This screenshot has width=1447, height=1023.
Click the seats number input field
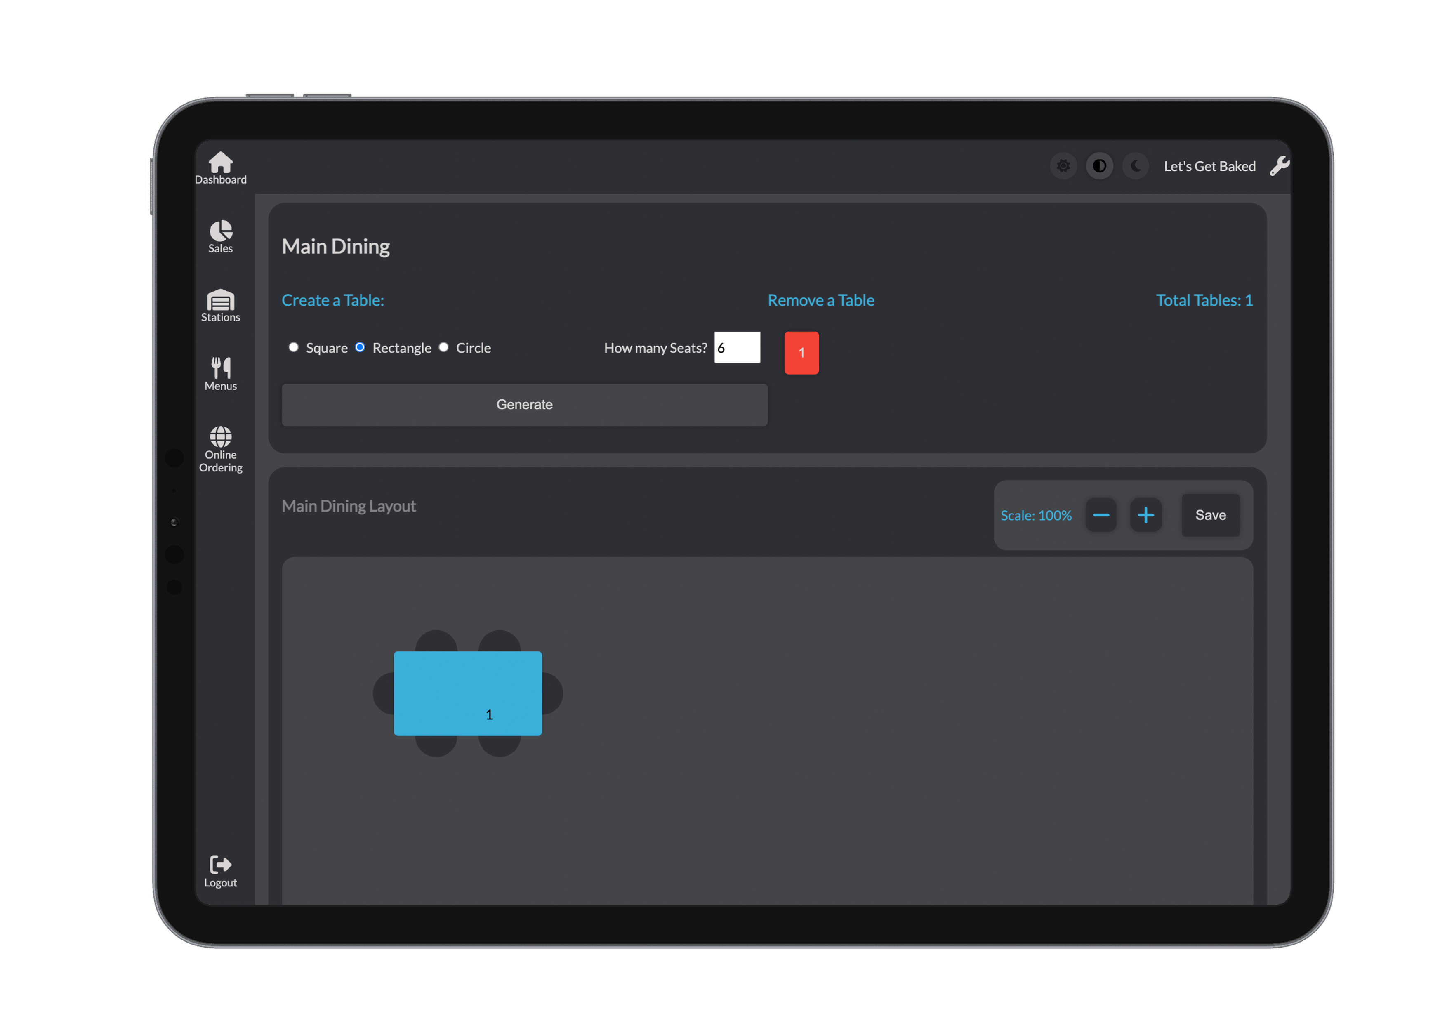737,347
